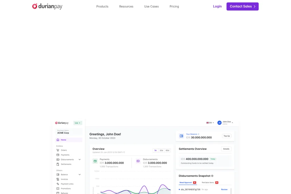Open the EN language dropdown
Screen dimensions: 291x194
pyautogui.click(x=210, y=123)
